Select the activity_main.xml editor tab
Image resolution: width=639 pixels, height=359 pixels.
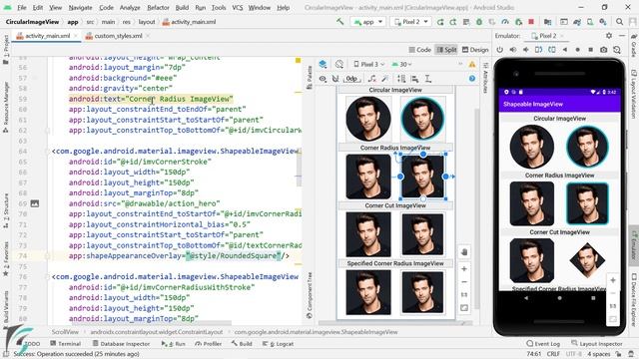(x=47, y=36)
